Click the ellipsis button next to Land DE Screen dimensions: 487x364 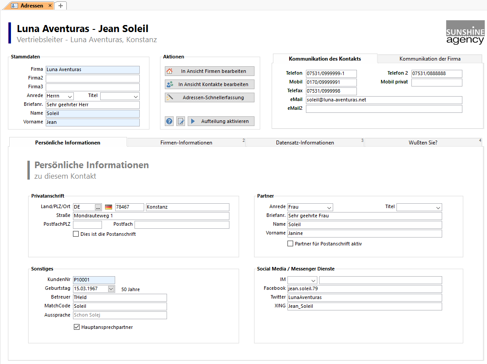(x=98, y=207)
